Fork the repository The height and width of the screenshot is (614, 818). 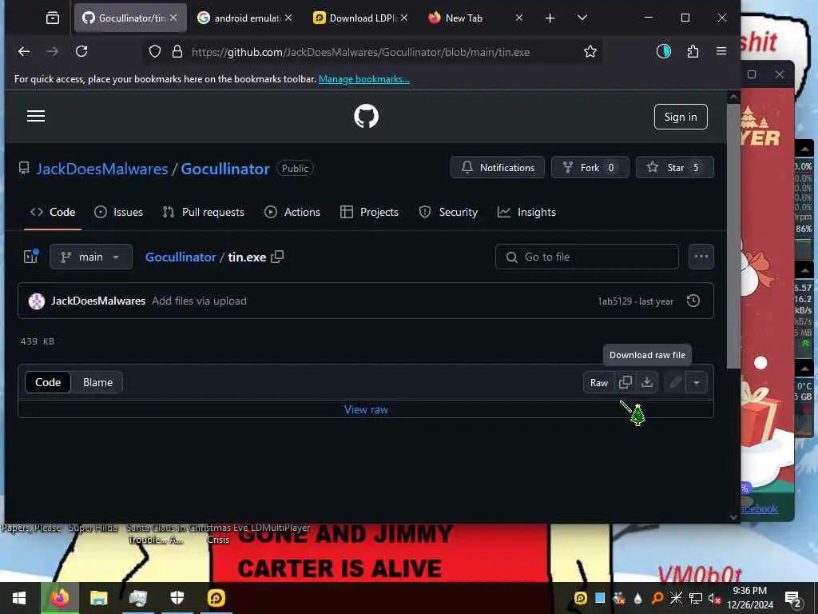click(x=590, y=168)
